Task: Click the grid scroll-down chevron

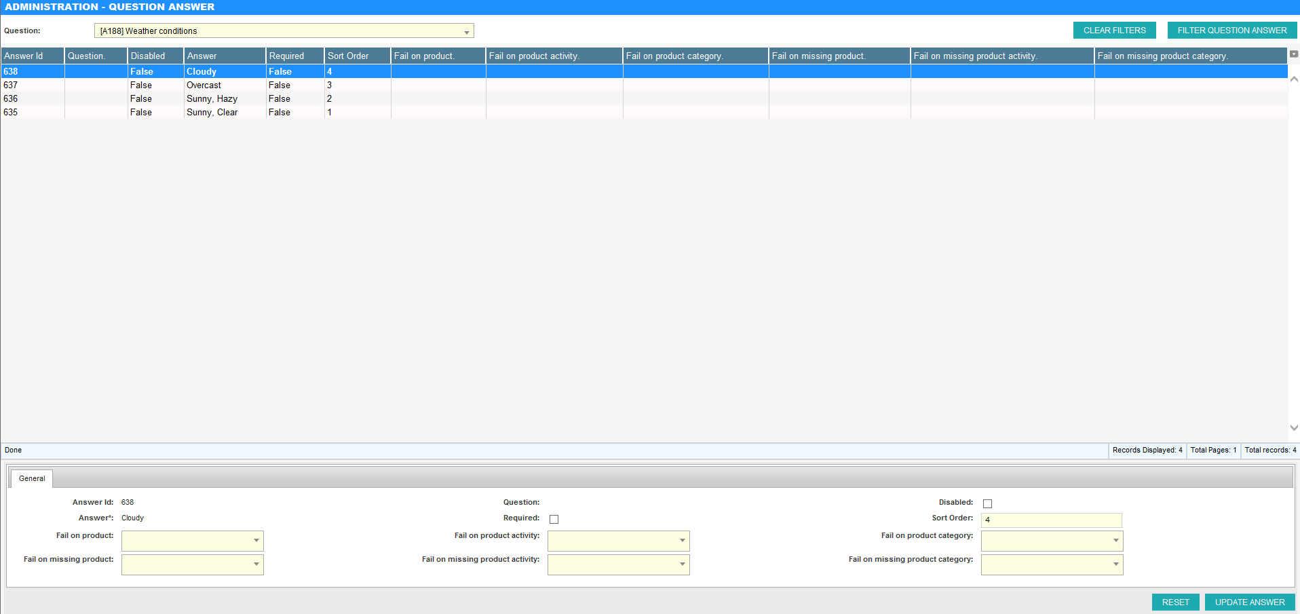Action: 1293,427
